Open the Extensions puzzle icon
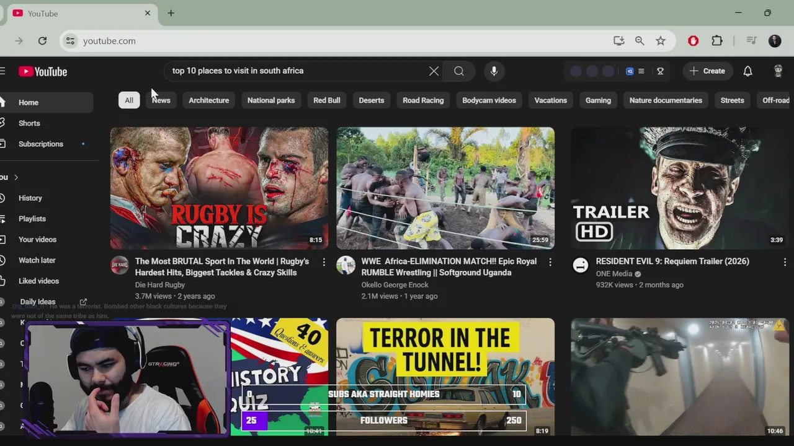 click(717, 41)
